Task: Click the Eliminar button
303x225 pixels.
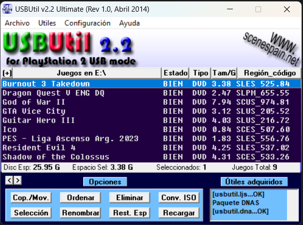Action: coord(130,198)
